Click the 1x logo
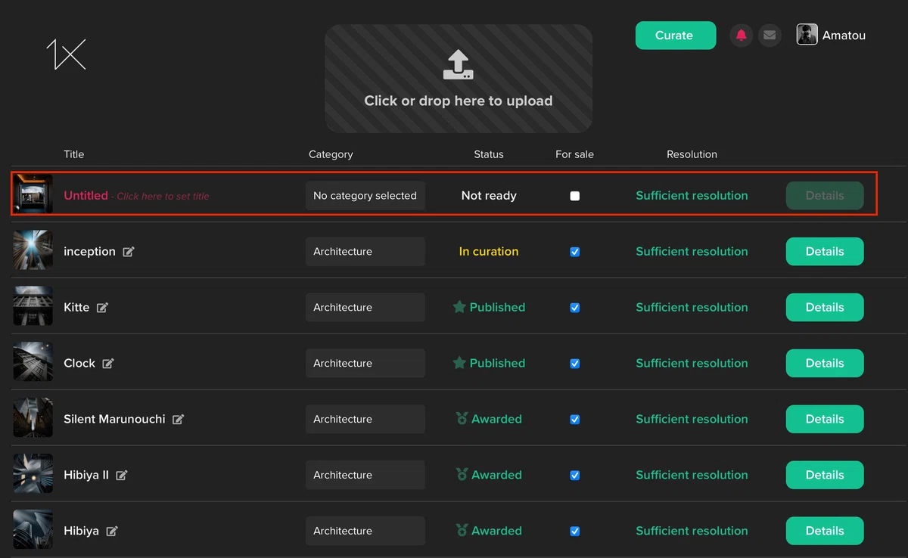The width and height of the screenshot is (908, 558). point(67,54)
